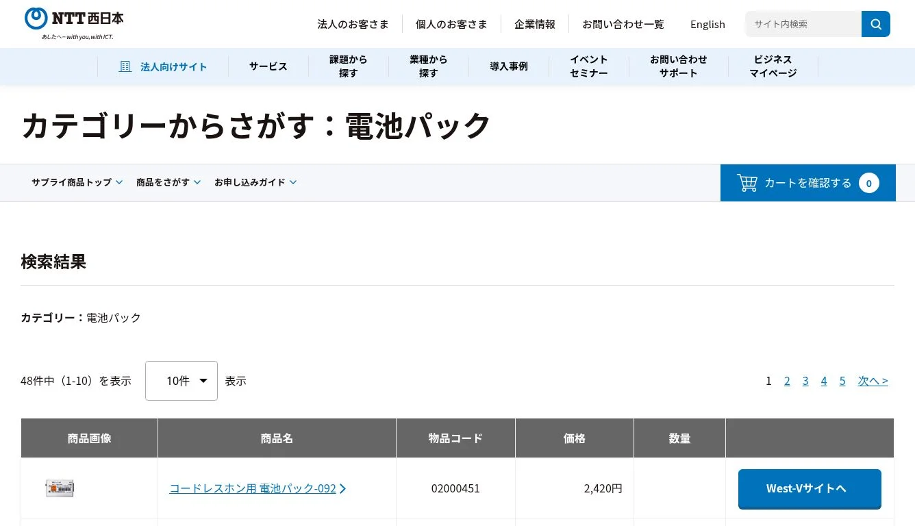Click the NTT West logo
Viewport: 915px width, 526px height.
[x=74, y=23]
